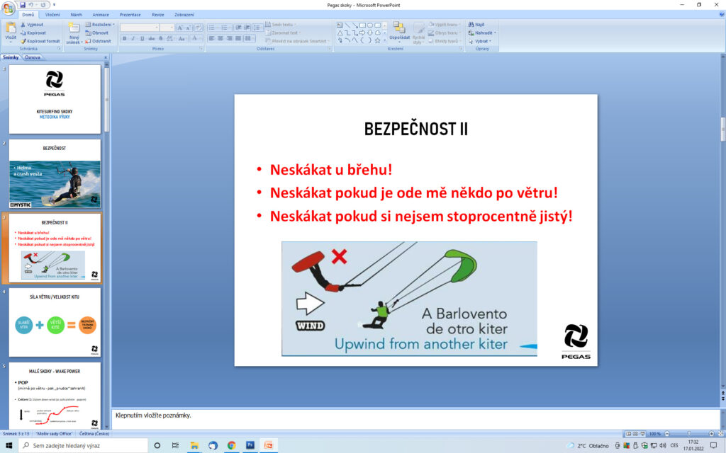Center the paragraph text

coord(220,38)
